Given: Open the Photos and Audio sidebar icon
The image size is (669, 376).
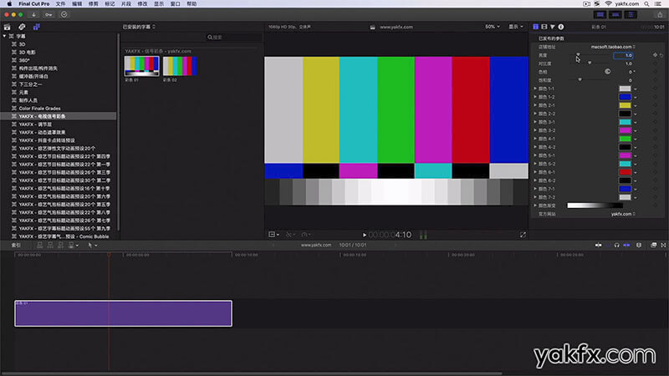Looking at the screenshot, I should pos(22,27).
